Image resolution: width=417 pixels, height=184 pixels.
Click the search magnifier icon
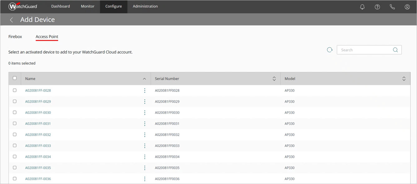(x=395, y=50)
